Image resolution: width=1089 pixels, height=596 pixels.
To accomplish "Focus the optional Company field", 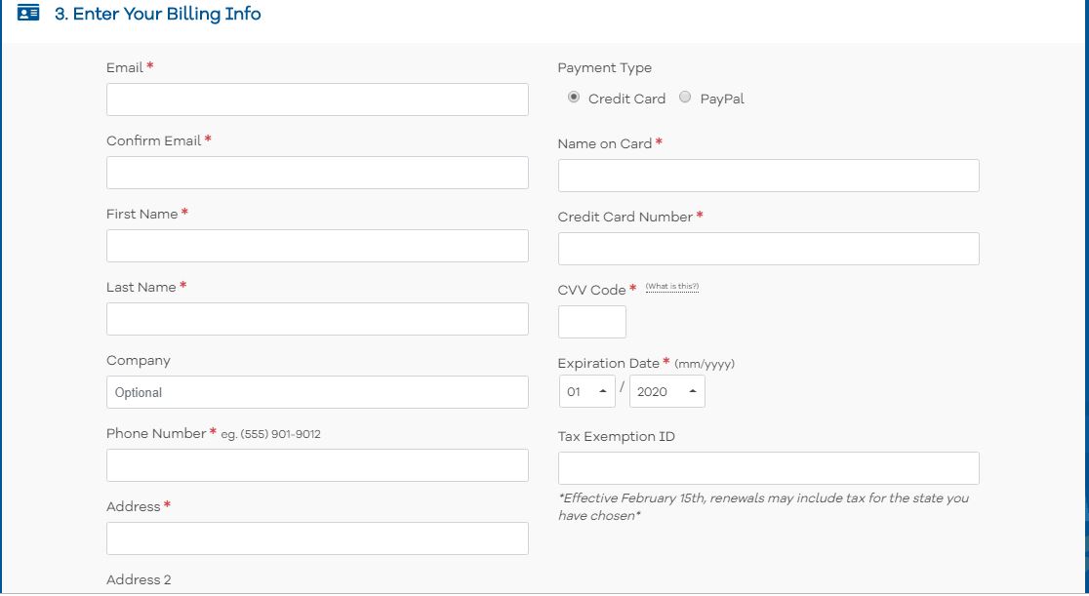I will [317, 392].
